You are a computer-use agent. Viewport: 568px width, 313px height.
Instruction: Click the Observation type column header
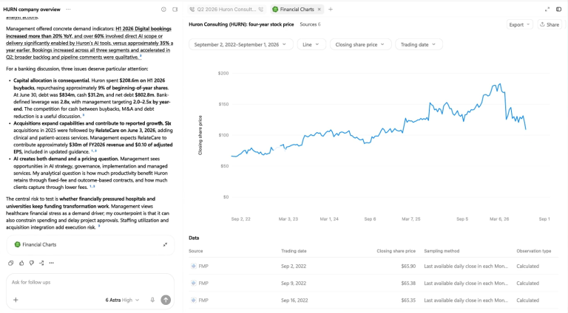(533, 251)
